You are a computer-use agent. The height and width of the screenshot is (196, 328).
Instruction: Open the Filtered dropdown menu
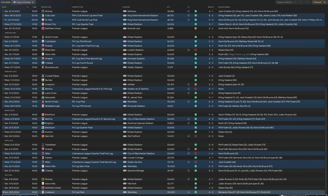pos(319,2)
